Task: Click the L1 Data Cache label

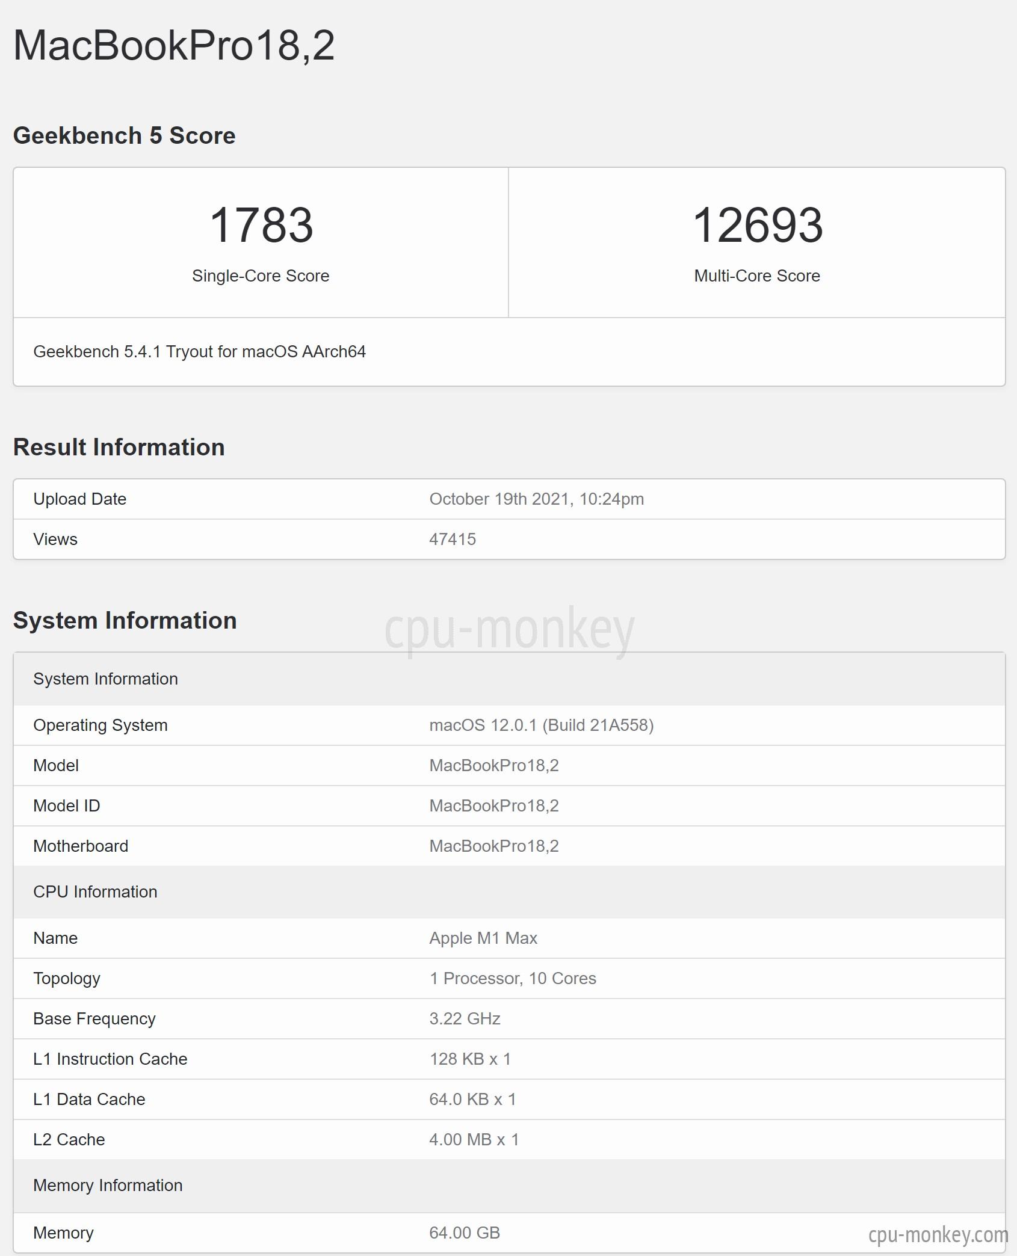Action: point(89,1099)
